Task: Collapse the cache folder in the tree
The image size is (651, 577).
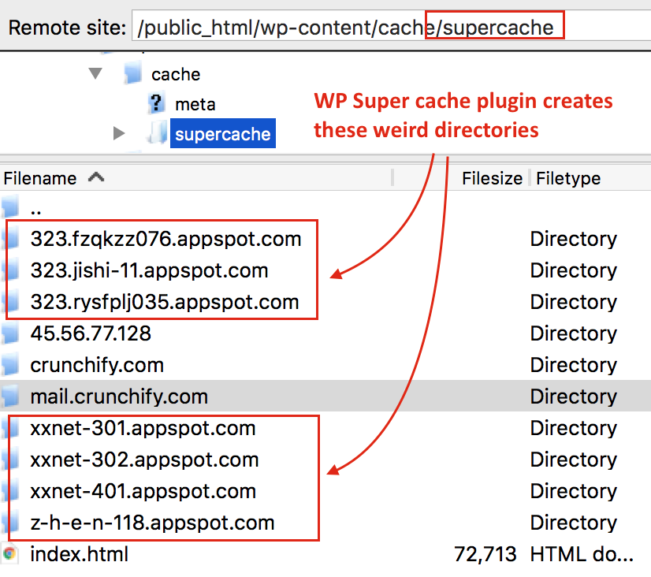Action: click(x=95, y=73)
